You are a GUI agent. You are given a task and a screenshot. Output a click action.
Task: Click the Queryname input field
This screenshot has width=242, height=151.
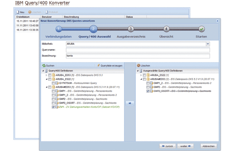click(138, 50)
